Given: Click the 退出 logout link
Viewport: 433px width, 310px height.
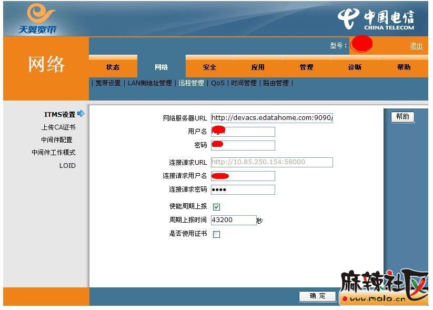Looking at the screenshot, I should point(416,46).
